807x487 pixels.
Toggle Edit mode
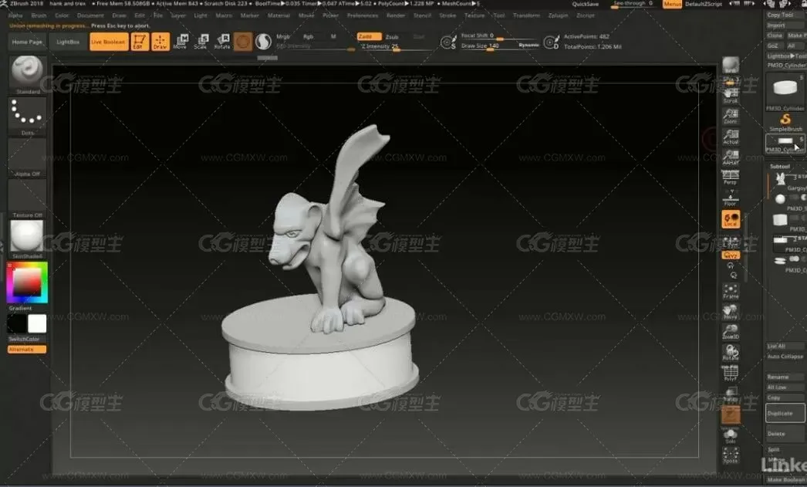click(140, 42)
